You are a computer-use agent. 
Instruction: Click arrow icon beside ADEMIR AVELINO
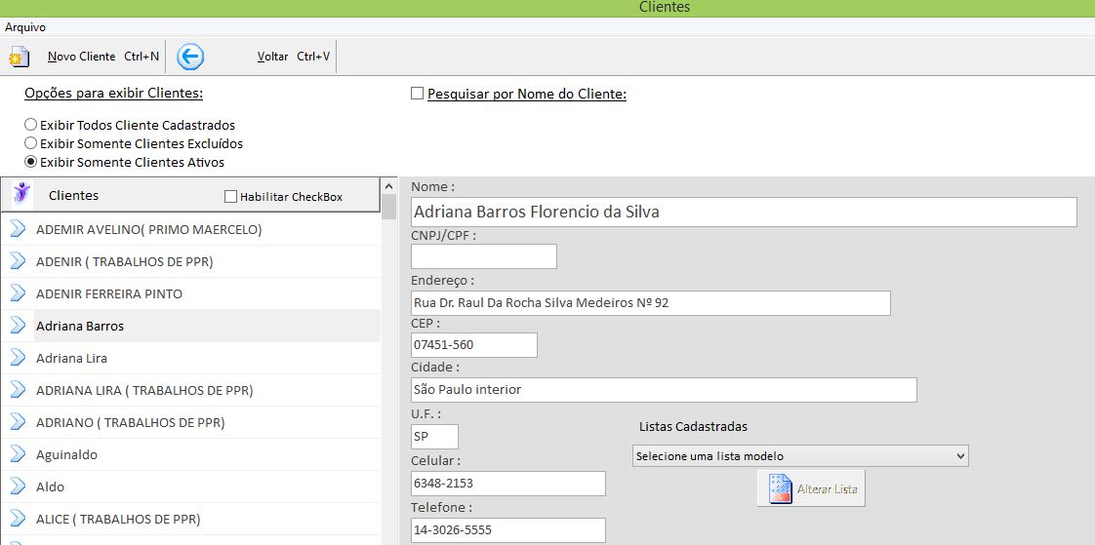19,230
